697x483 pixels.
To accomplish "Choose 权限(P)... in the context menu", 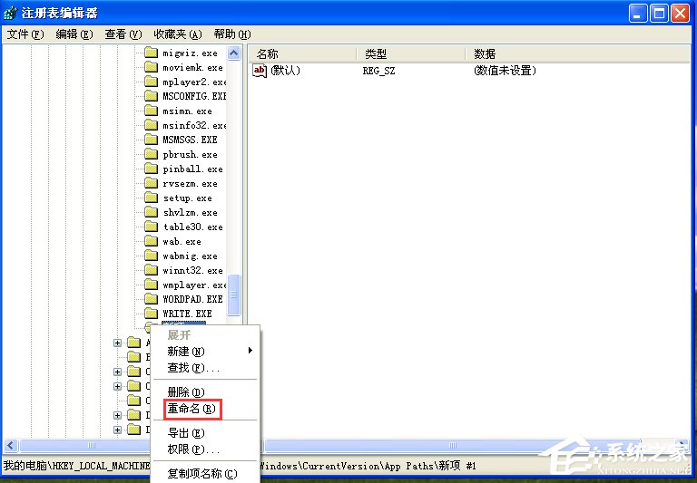I will [205, 449].
